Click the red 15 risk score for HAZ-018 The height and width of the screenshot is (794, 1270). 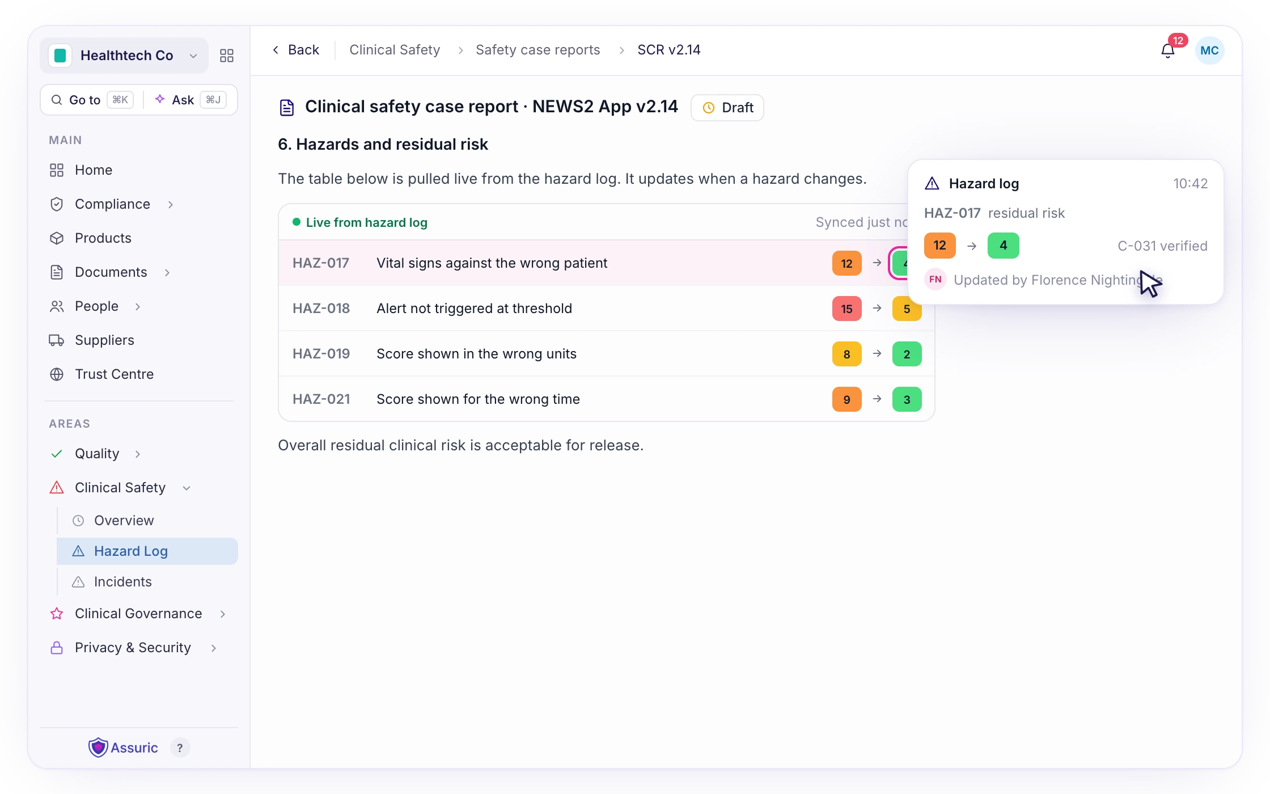[847, 309]
